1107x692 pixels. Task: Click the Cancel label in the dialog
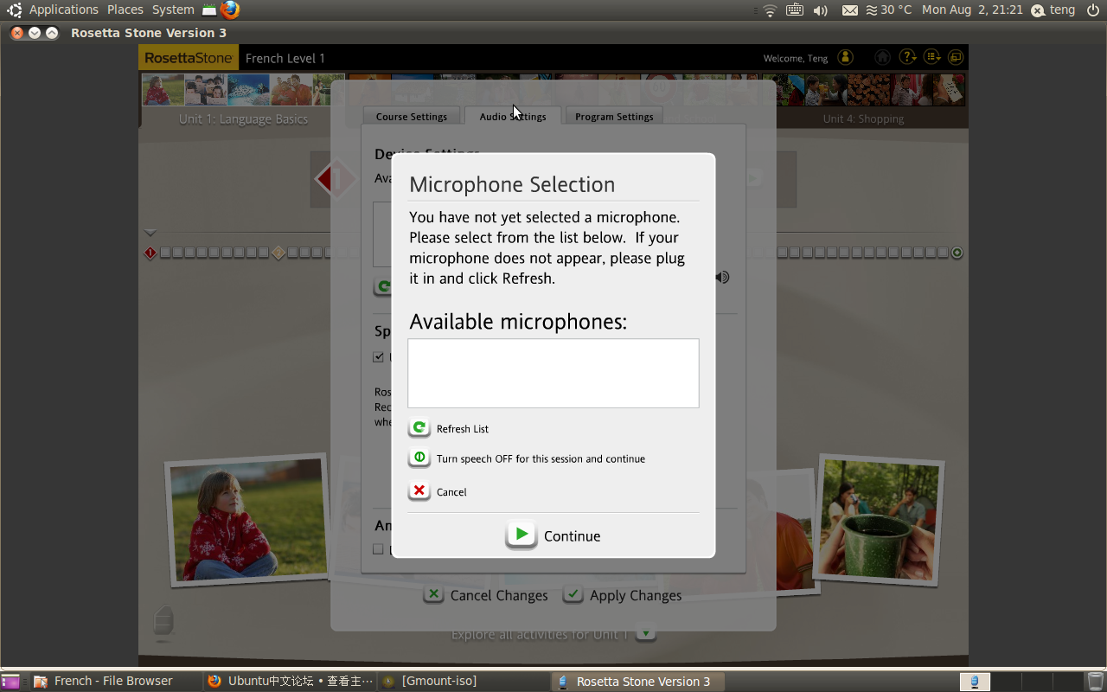coord(451,492)
